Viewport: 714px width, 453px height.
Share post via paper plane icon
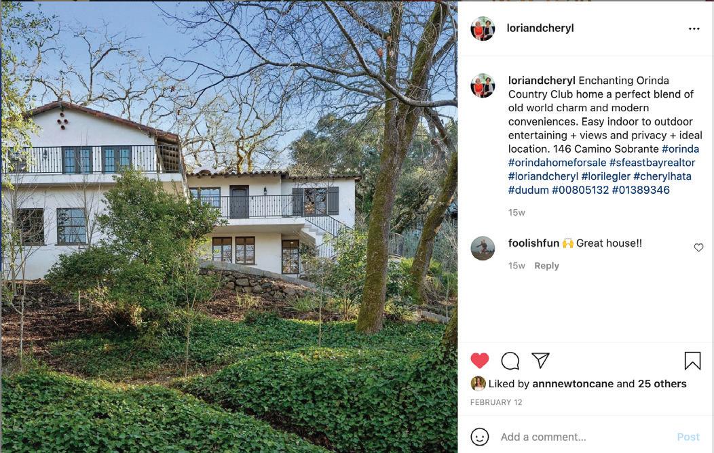click(540, 360)
